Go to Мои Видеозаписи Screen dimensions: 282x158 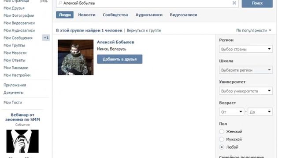19,23
